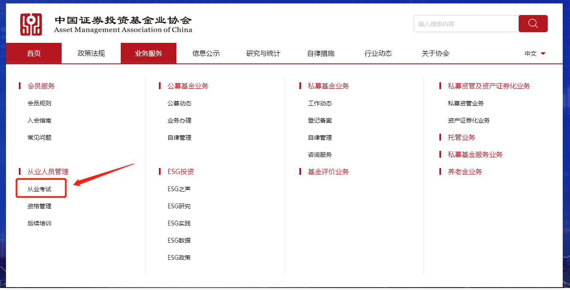Click the search magnifier icon

(x=533, y=24)
